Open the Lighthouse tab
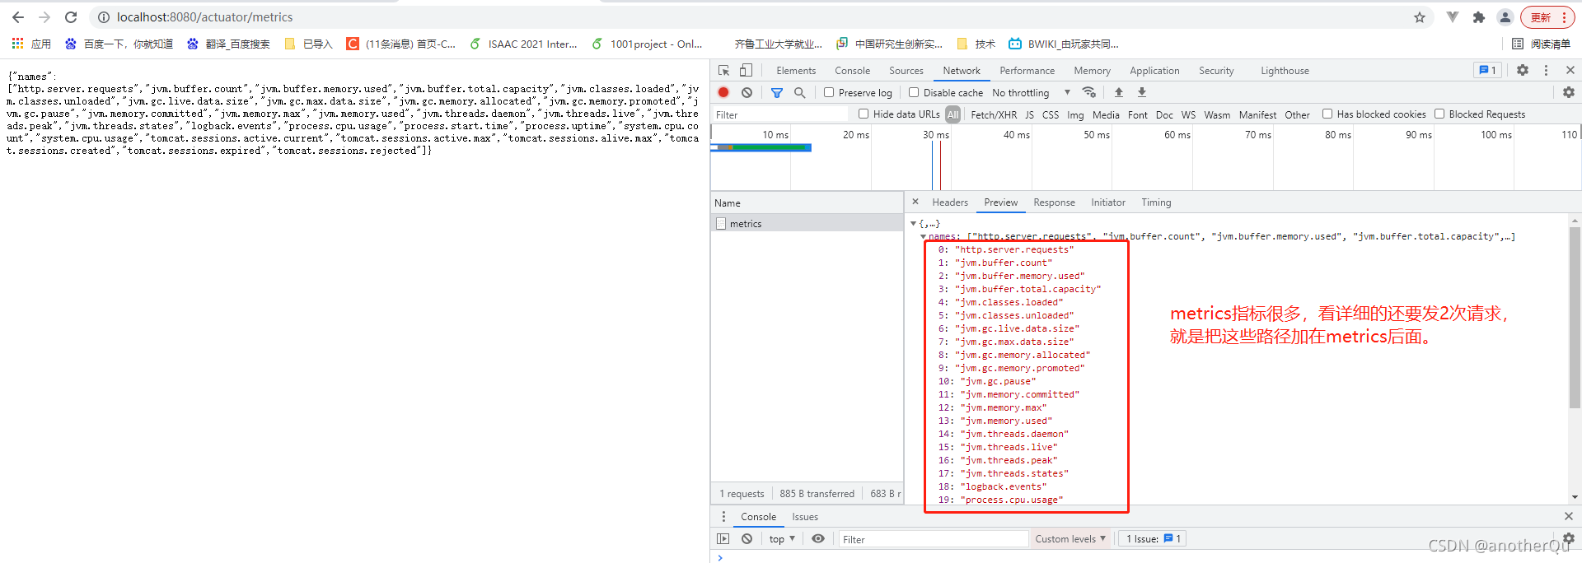 [x=1285, y=71]
